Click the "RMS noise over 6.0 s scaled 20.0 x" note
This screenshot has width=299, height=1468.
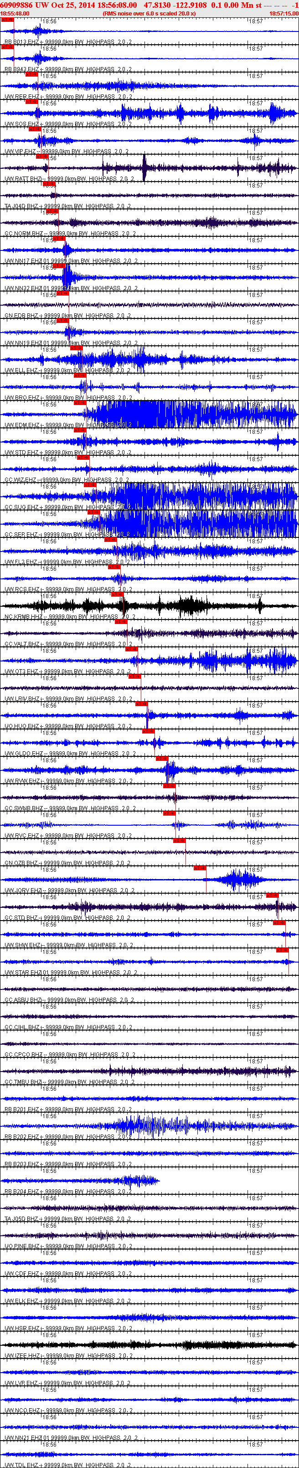coord(149,13)
